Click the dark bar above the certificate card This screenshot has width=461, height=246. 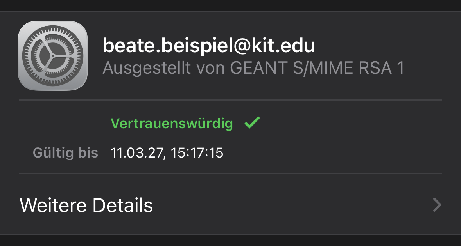point(230,5)
